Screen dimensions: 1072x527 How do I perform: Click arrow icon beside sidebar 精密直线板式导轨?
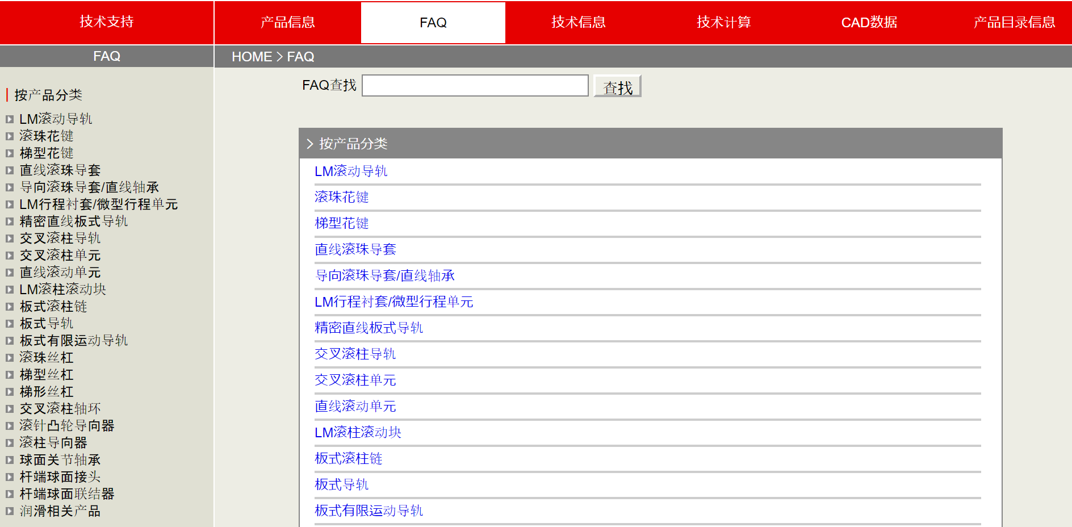(10, 221)
